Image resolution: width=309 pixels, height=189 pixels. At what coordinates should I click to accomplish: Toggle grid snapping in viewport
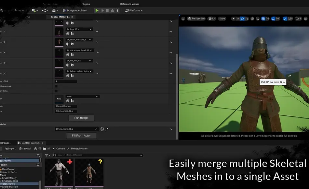point(263,19)
